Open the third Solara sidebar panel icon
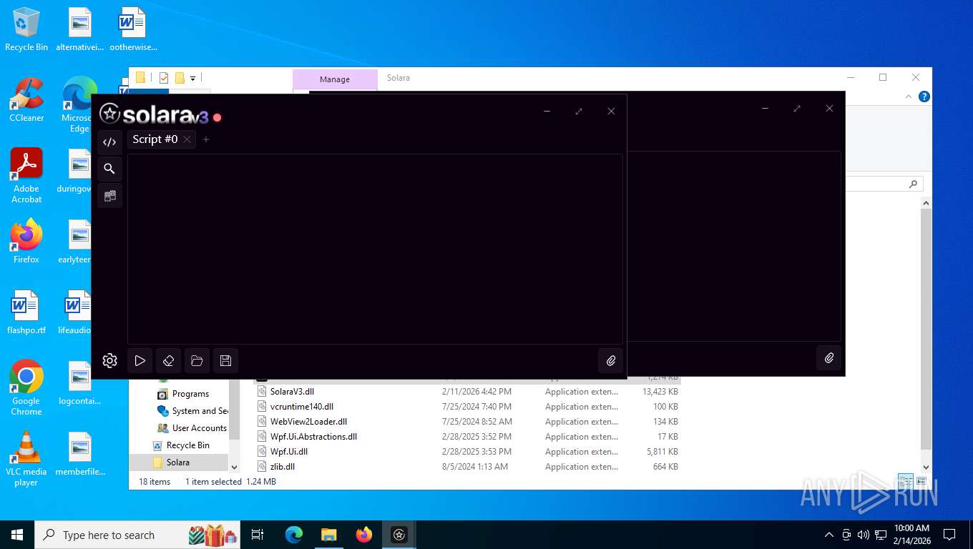973x549 pixels. (x=109, y=195)
